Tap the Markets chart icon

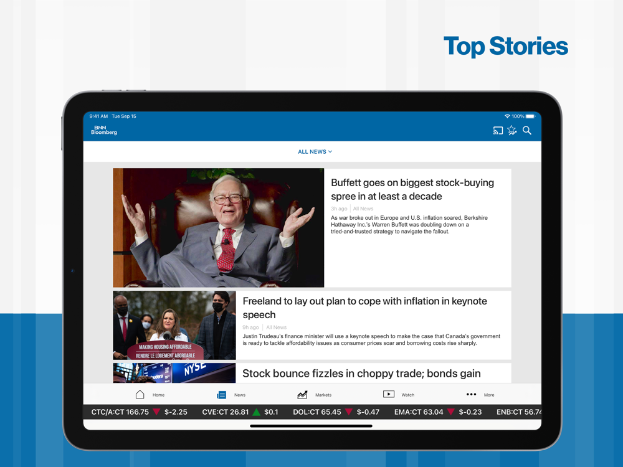coord(302,395)
